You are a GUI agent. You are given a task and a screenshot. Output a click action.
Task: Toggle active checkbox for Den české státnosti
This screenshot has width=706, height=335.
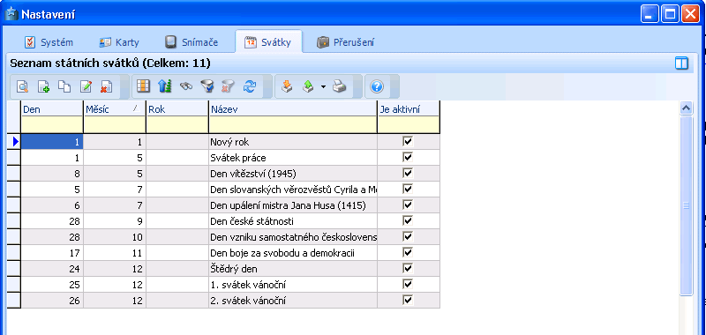pos(408,220)
